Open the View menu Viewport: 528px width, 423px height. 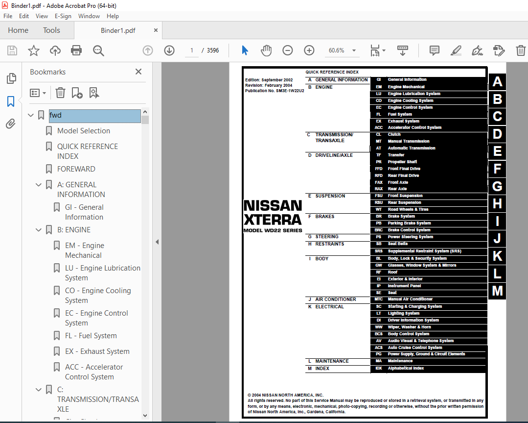[x=42, y=16]
